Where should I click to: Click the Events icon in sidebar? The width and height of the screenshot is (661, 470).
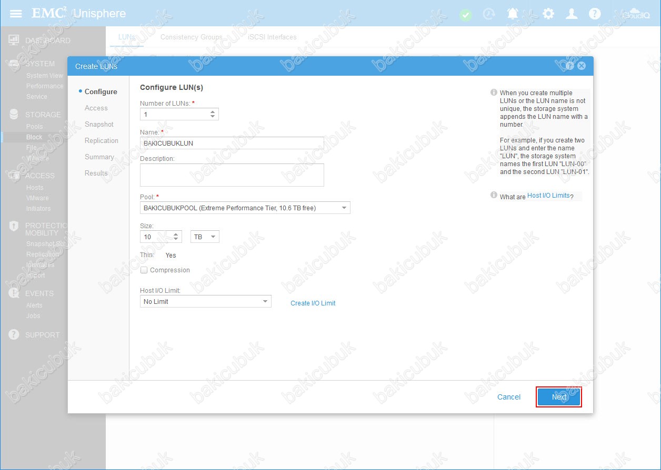pos(14,293)
